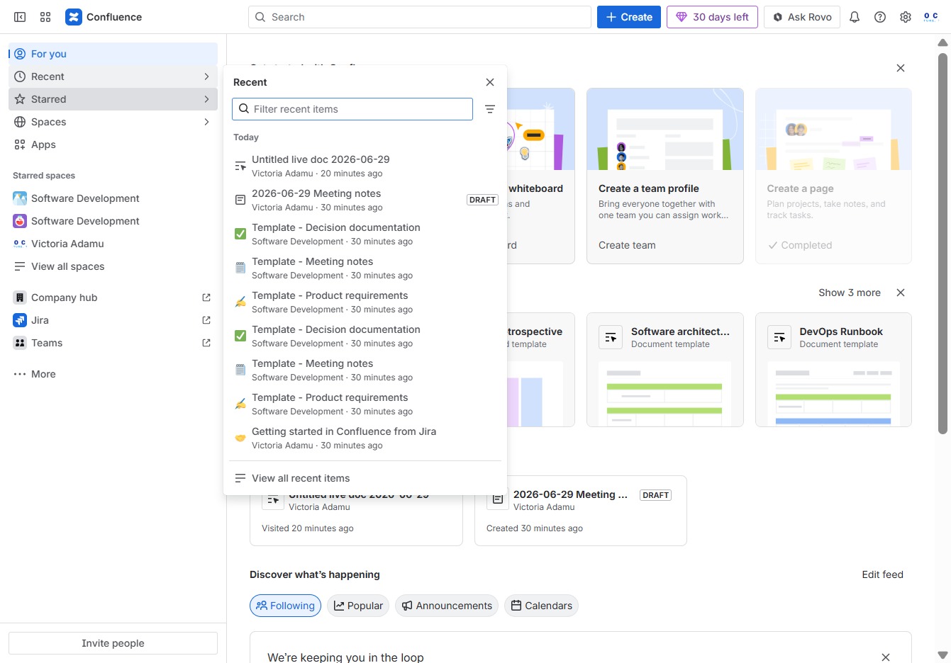Dismiss the getting started cards section
951x663 pixels.
(x=901, y=68)
